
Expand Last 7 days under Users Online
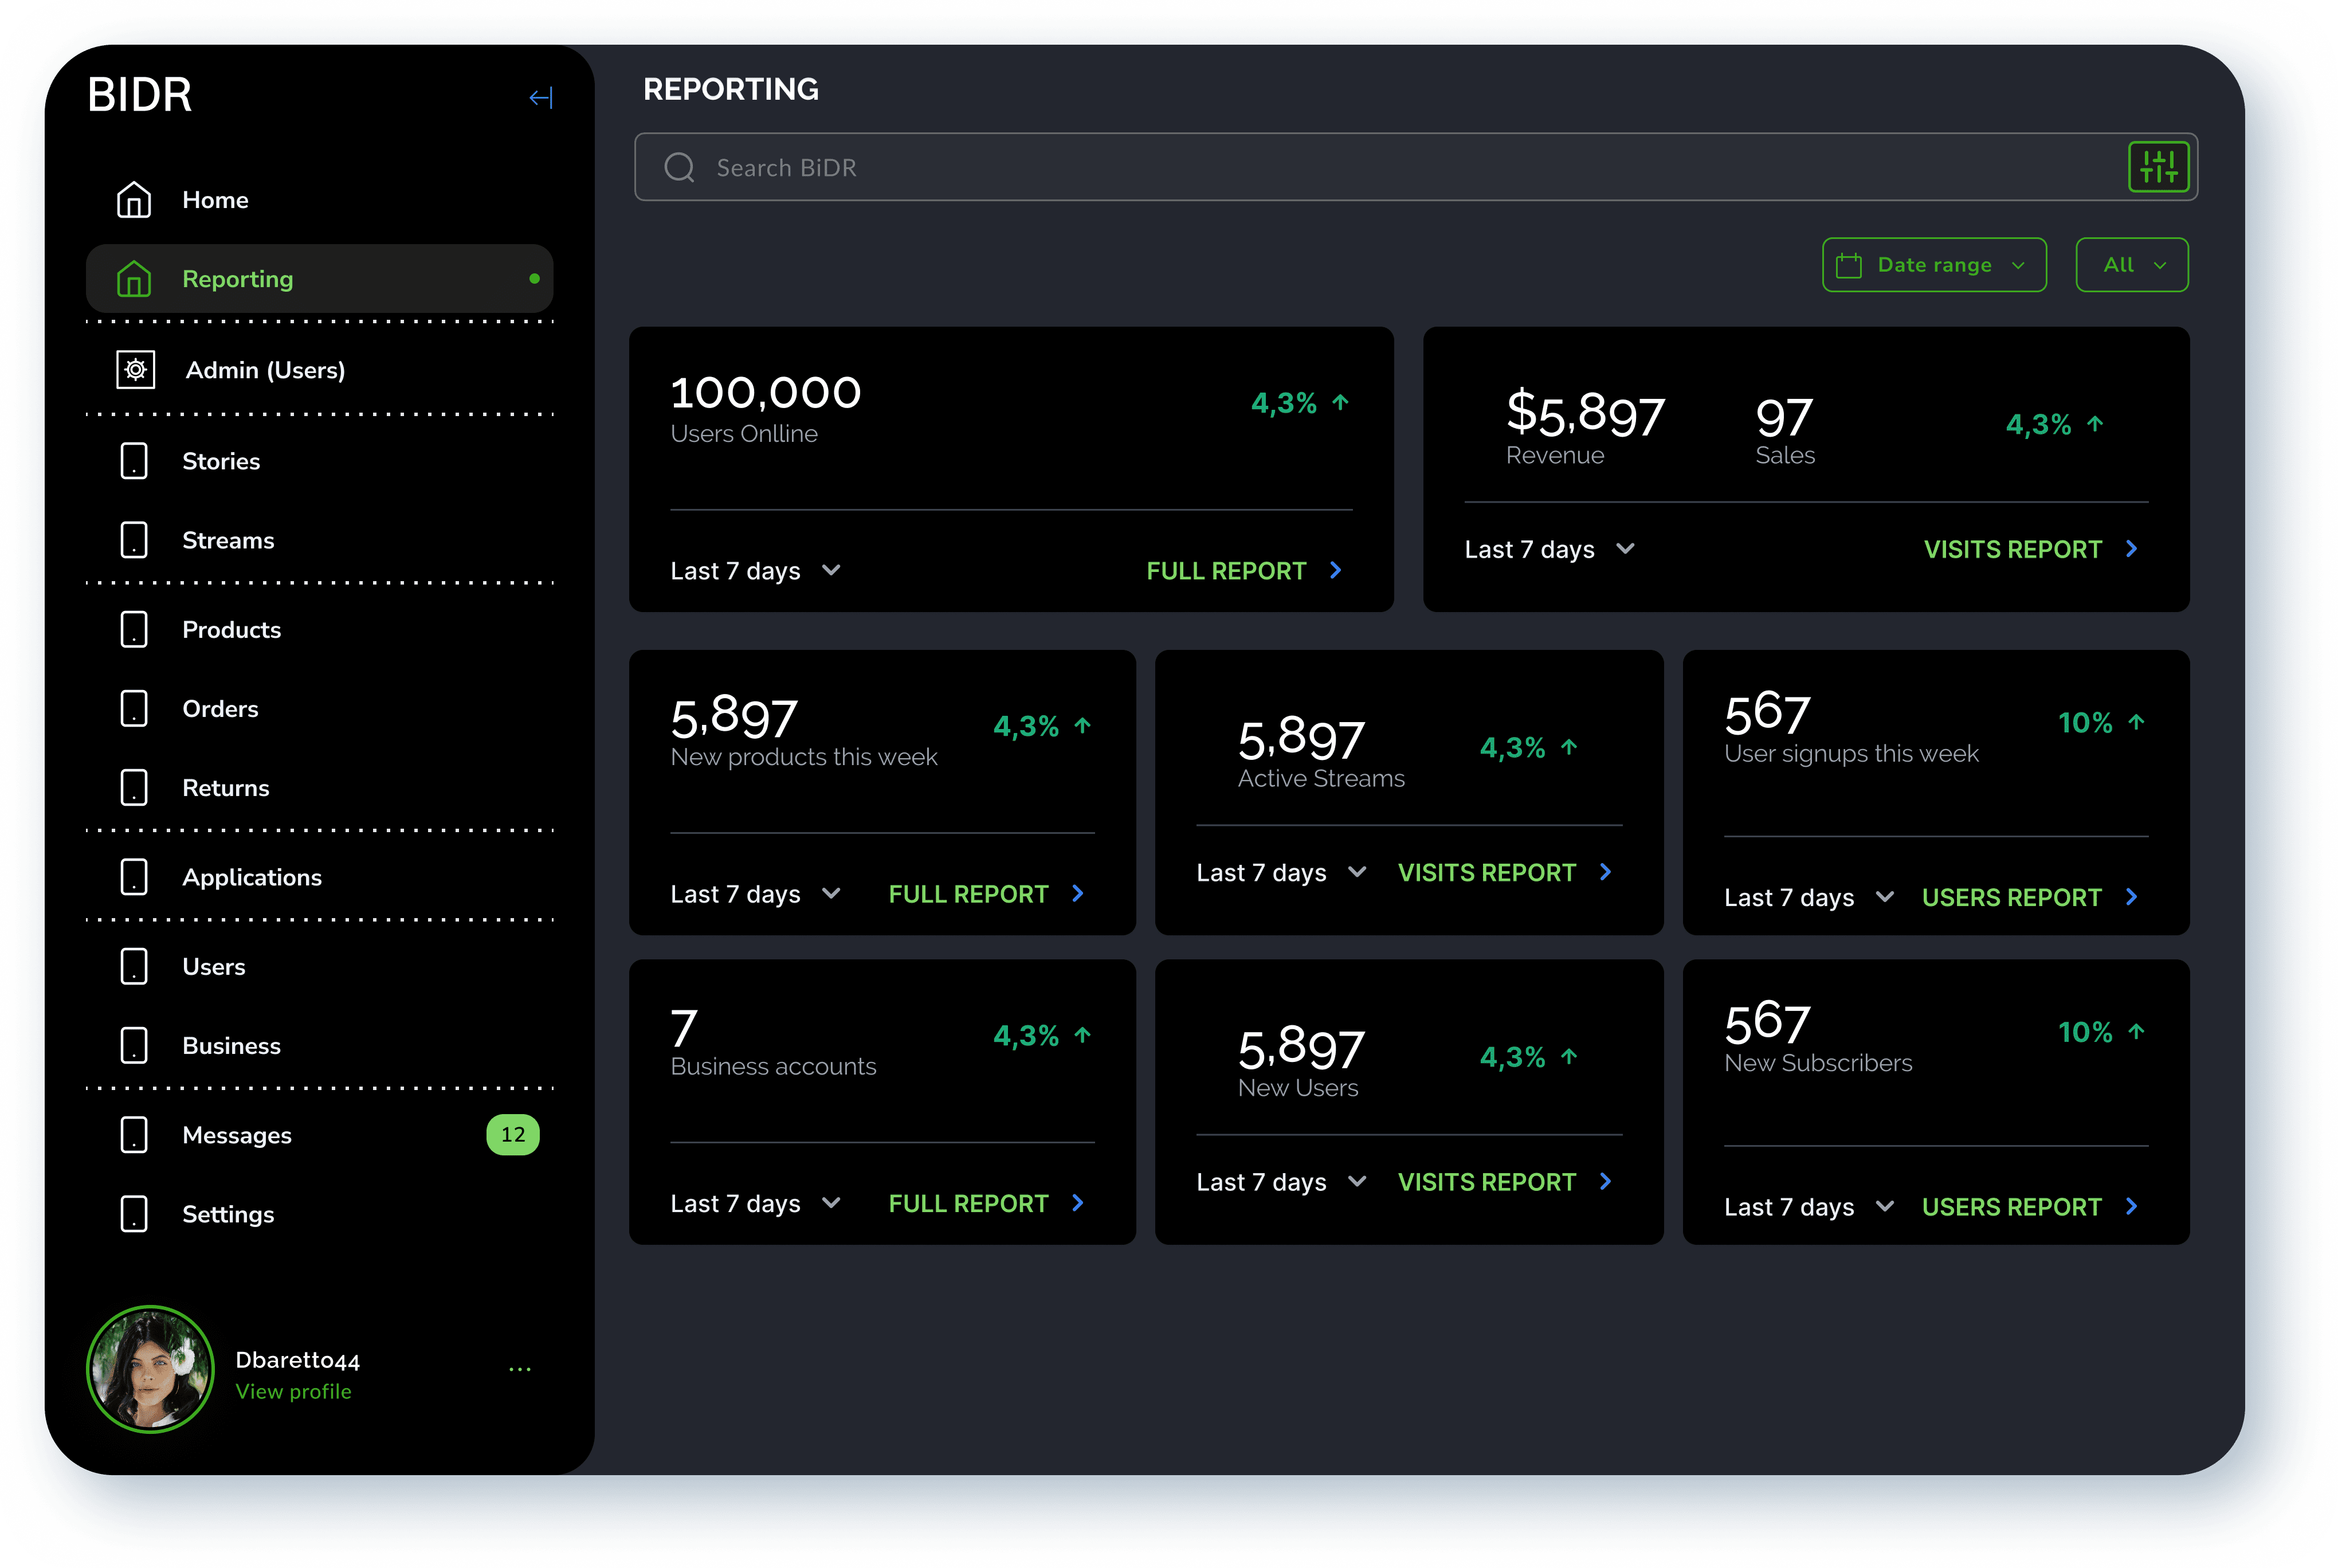click(755, 571)
